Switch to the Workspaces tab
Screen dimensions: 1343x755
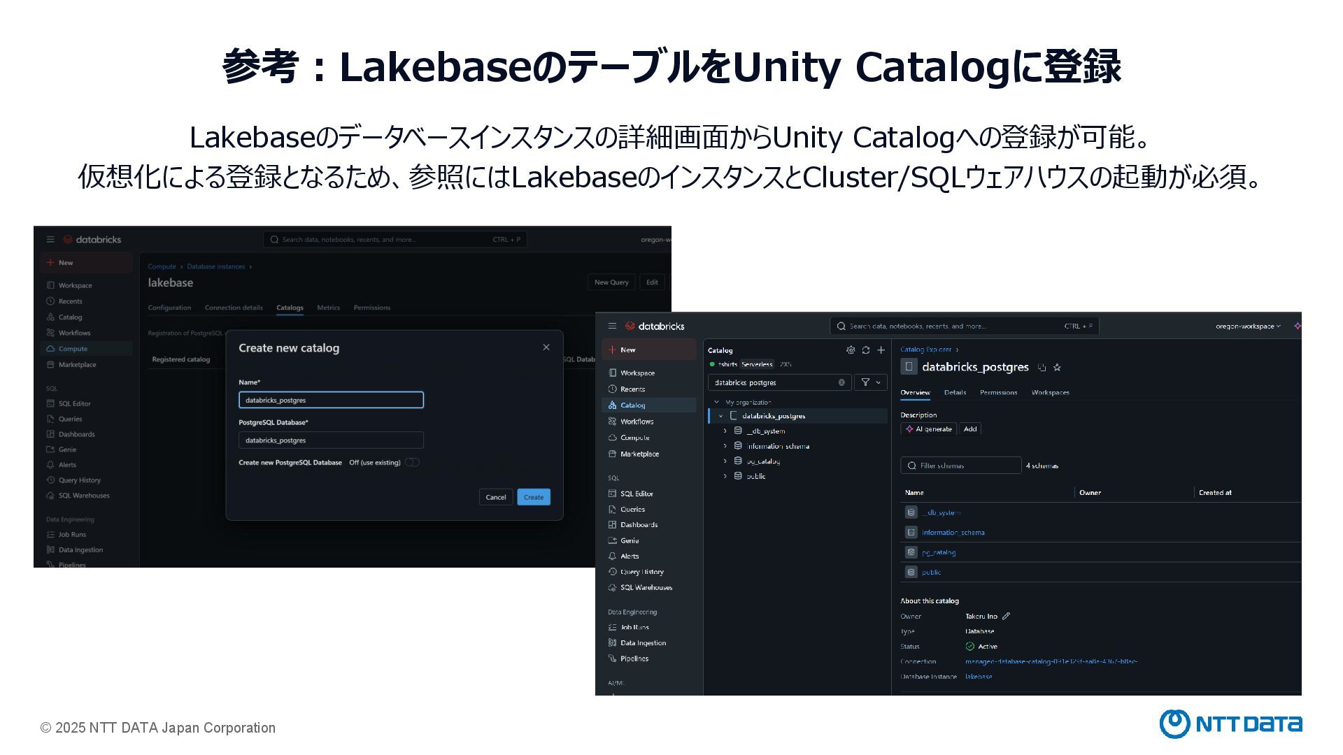coord(1050,393)
